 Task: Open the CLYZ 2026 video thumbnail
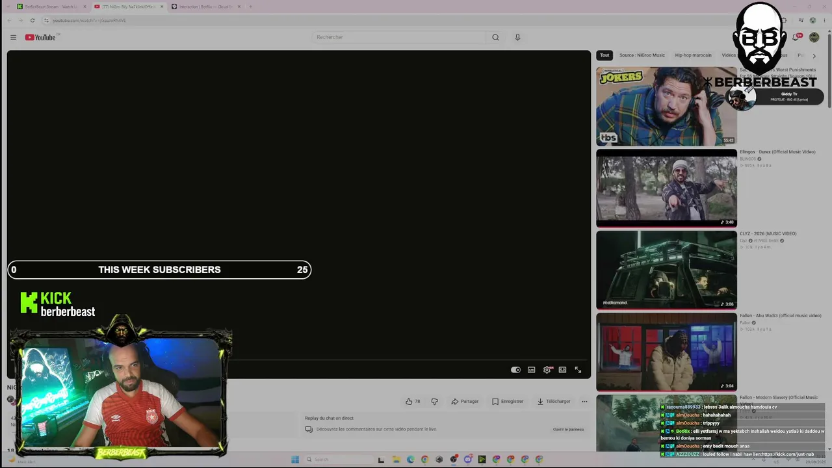(x=666, y=270)
